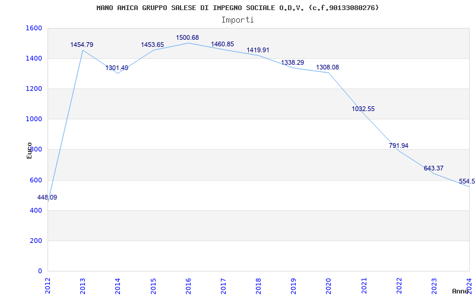Screen dimensions: 475x297
Task: Click data label 1301.49
Action: 117,68
